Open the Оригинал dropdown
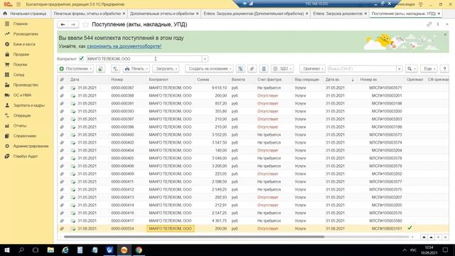This screenshot has height=256, width=455. coord(312,69)
